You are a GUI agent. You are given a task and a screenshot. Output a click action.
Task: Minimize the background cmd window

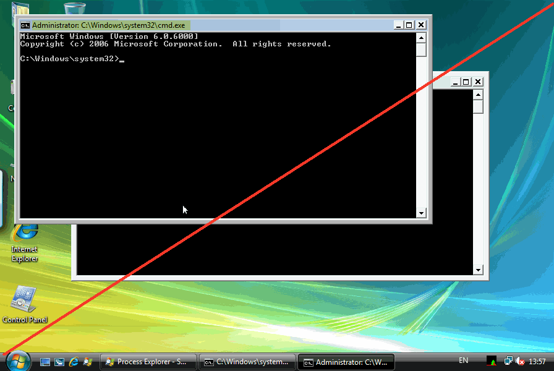coord(455,82)
